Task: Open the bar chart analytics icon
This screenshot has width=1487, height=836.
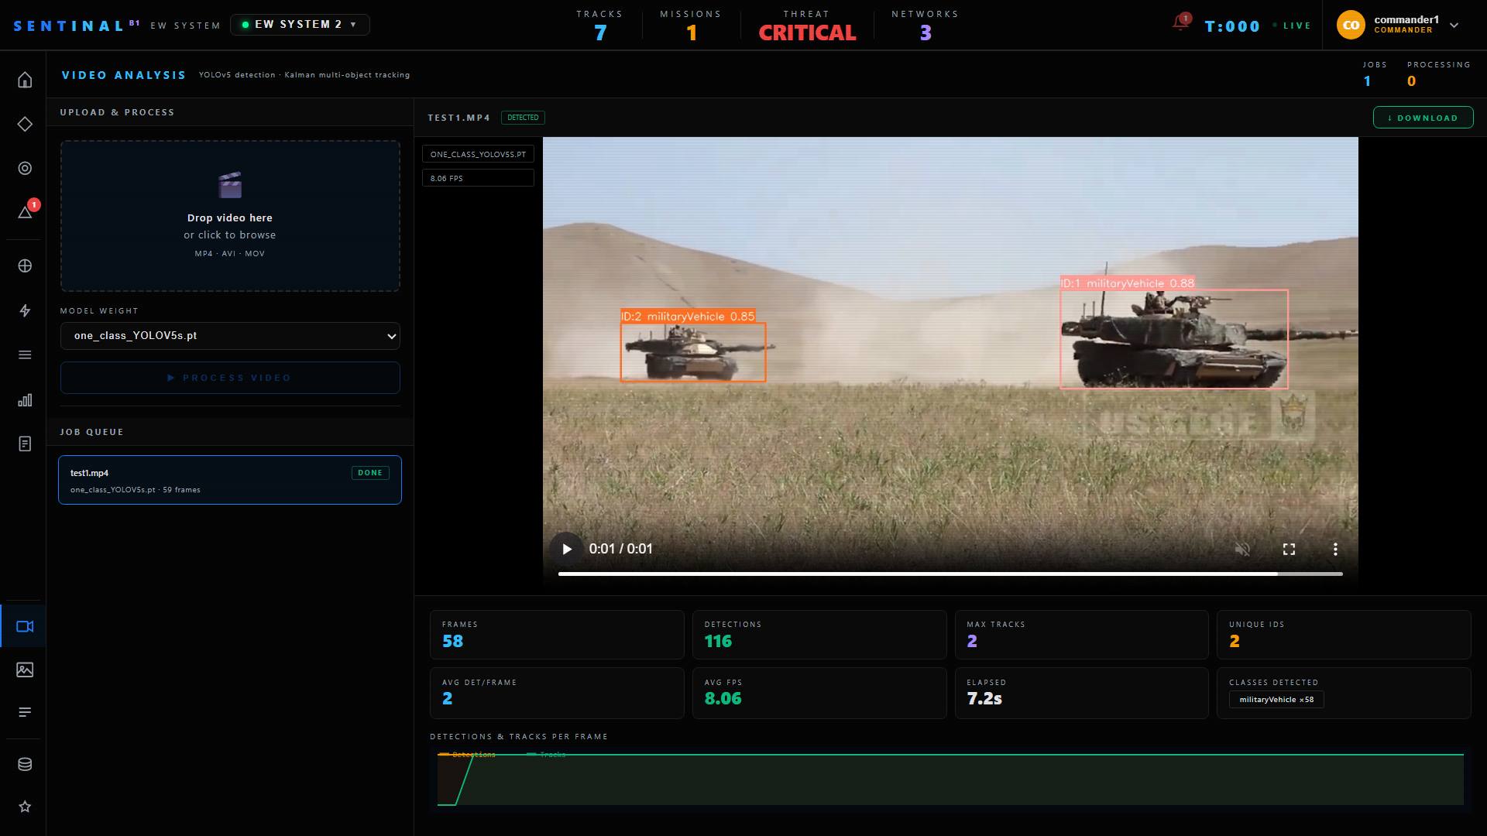Action: (25, 399)
